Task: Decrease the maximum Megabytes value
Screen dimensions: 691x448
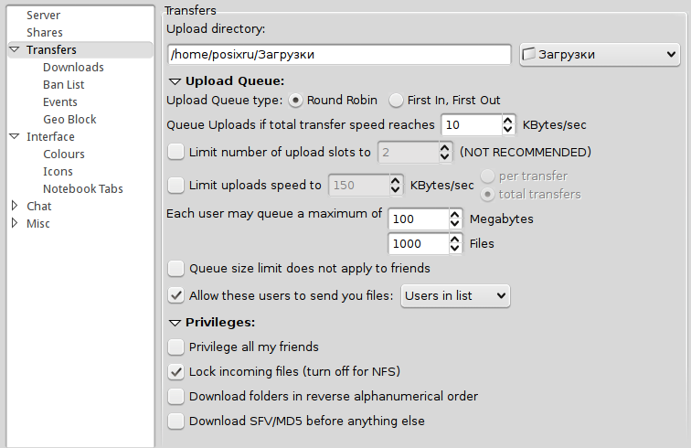Action: (455, 224)
